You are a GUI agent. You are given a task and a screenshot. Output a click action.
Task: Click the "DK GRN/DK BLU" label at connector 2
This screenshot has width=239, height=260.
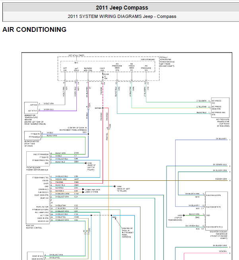[220, 164]
